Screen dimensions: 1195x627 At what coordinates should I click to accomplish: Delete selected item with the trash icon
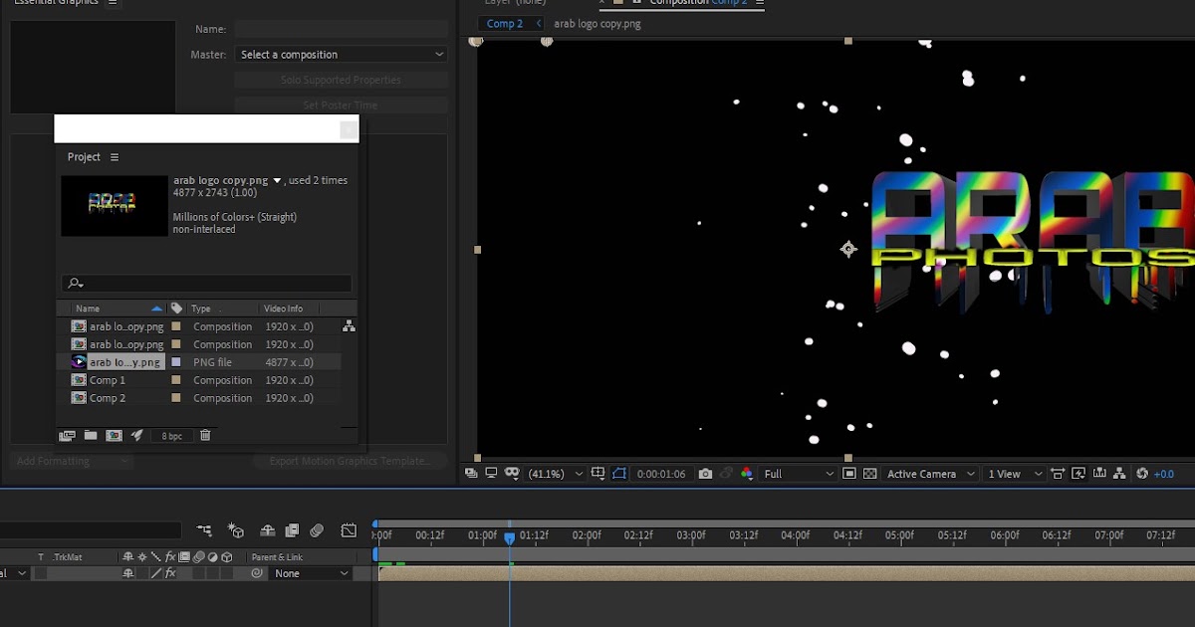point(205,435)
